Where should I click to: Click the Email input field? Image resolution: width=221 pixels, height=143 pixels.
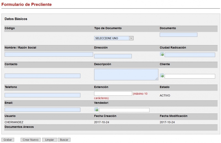43,110
